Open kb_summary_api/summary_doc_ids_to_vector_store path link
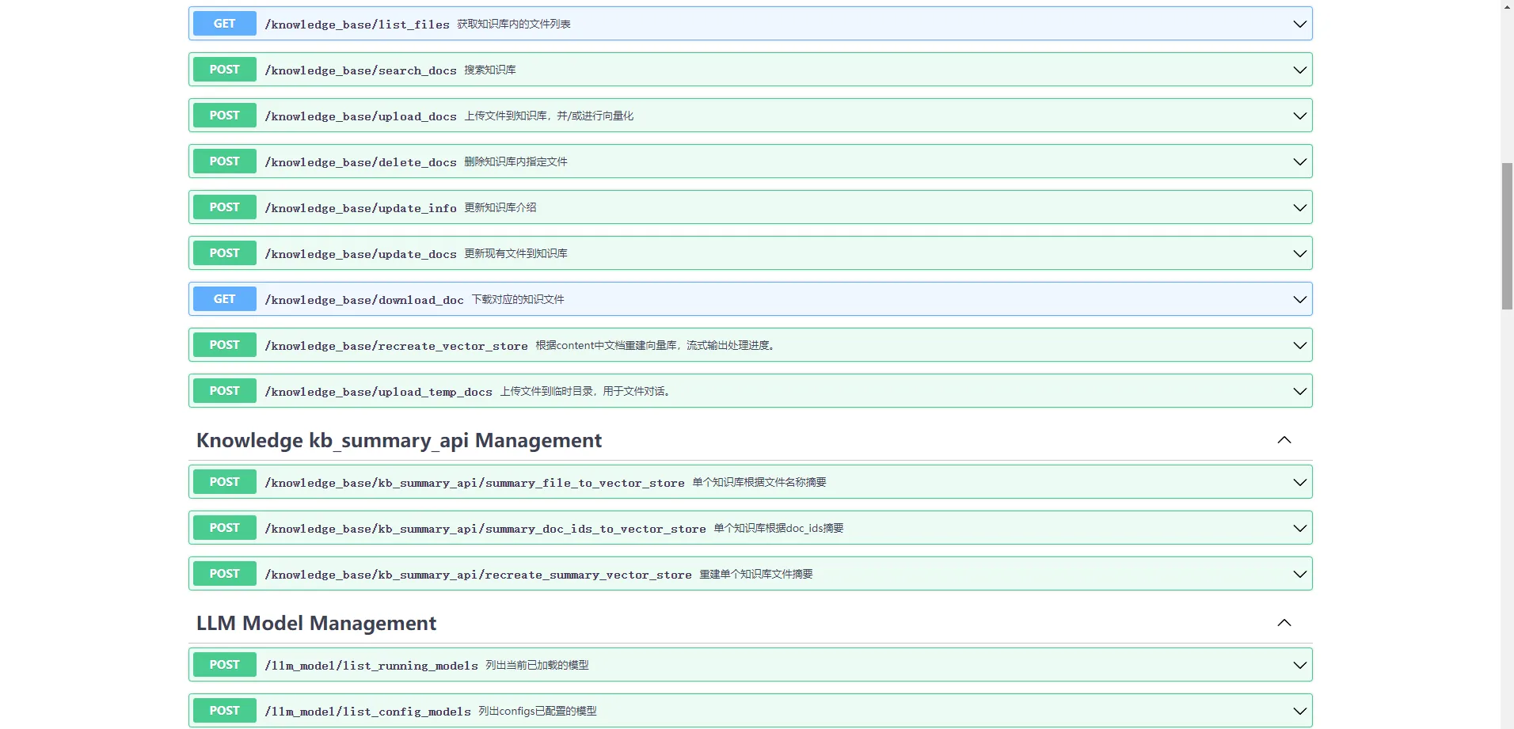Screen dimensions: 1514x729 coord(485,529)
